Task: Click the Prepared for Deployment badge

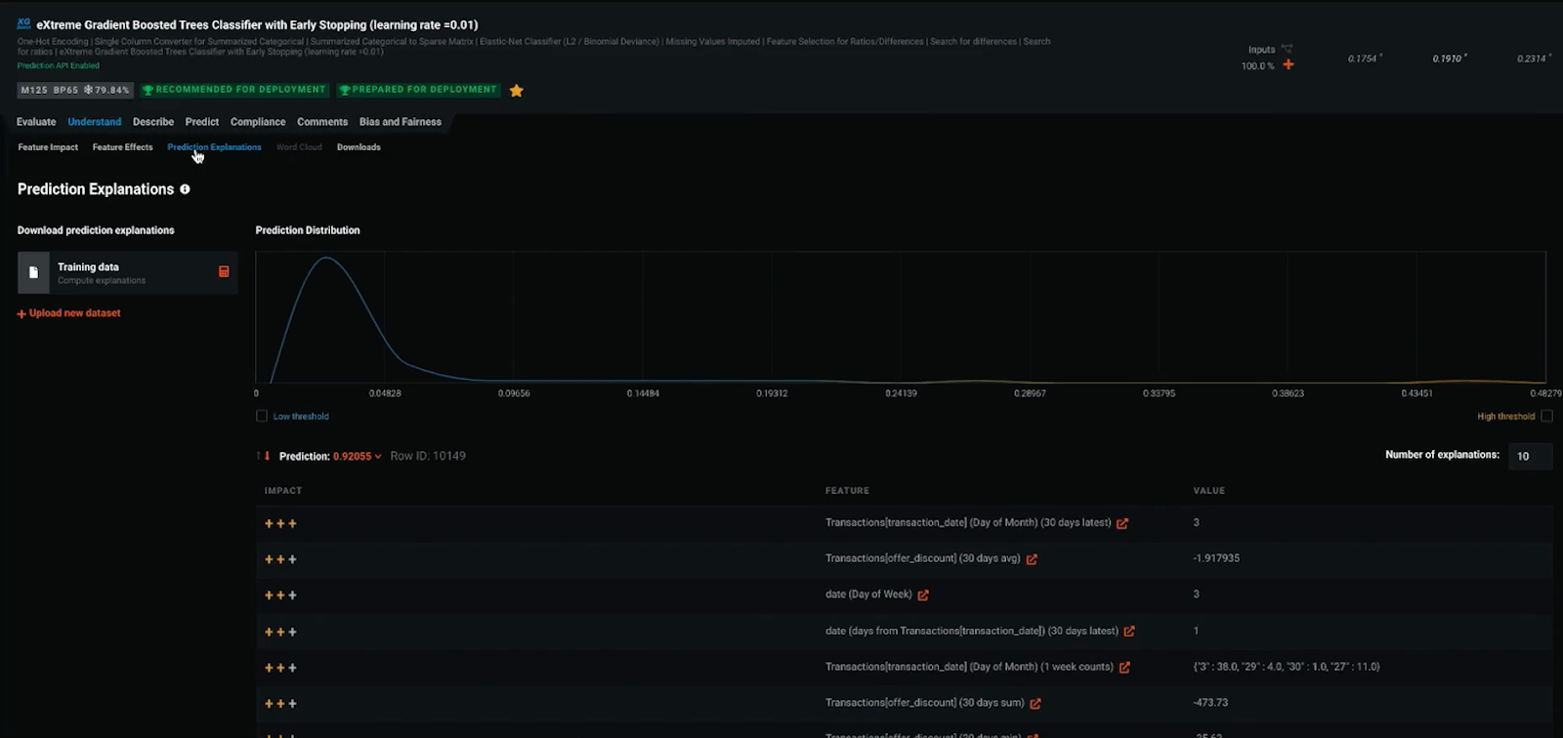Action: coord(418,90)
